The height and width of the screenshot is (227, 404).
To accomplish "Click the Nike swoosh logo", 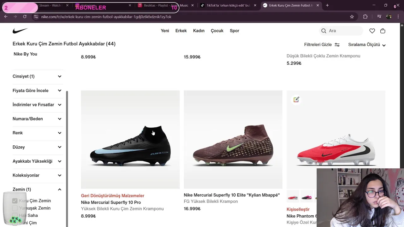I will coord(20,31).
